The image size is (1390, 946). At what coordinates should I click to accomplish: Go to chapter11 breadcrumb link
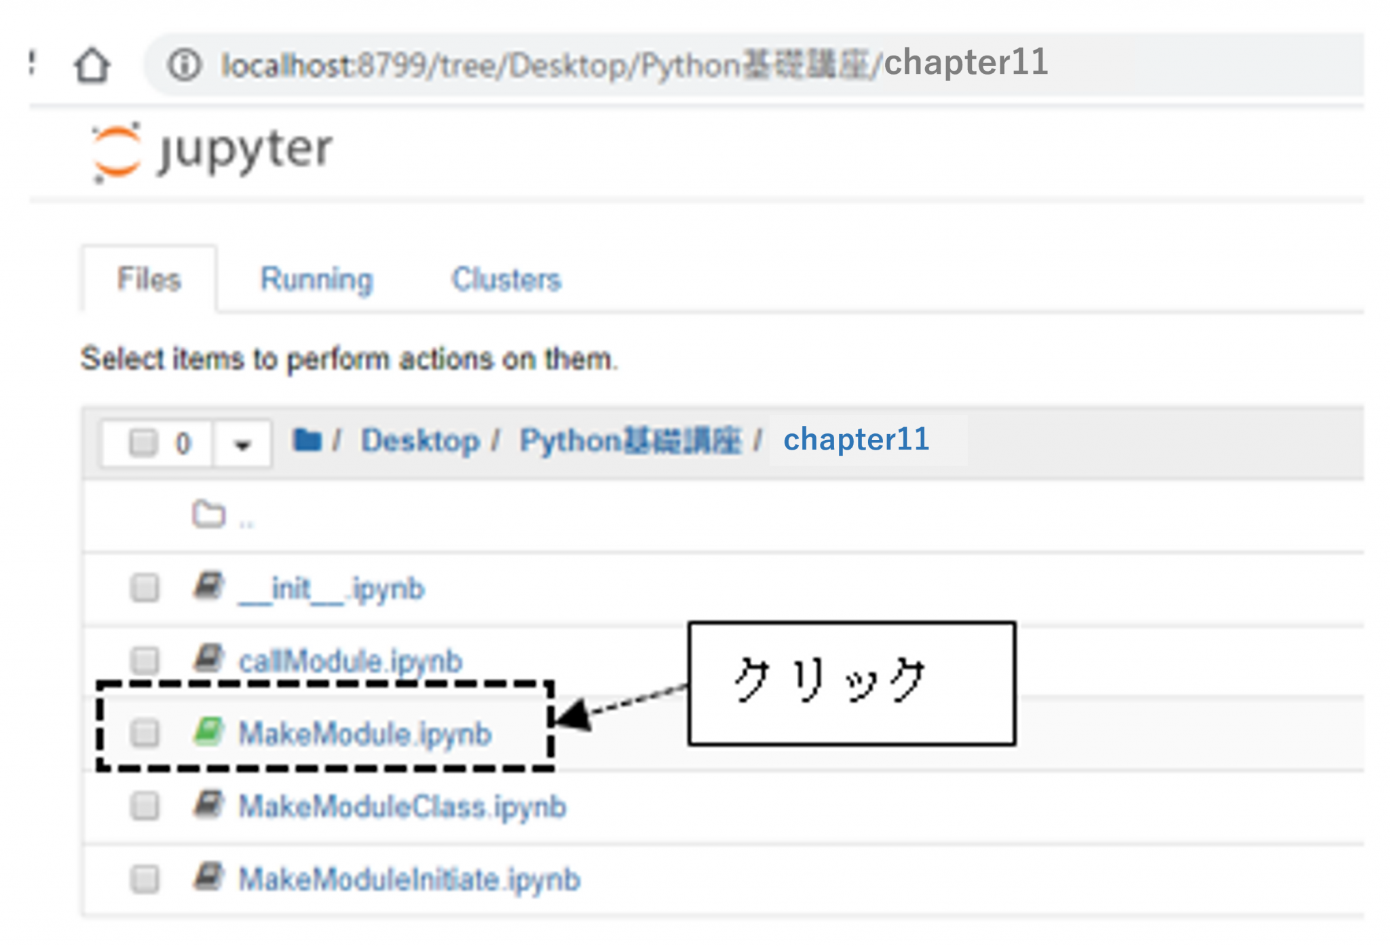coord(856,439)
